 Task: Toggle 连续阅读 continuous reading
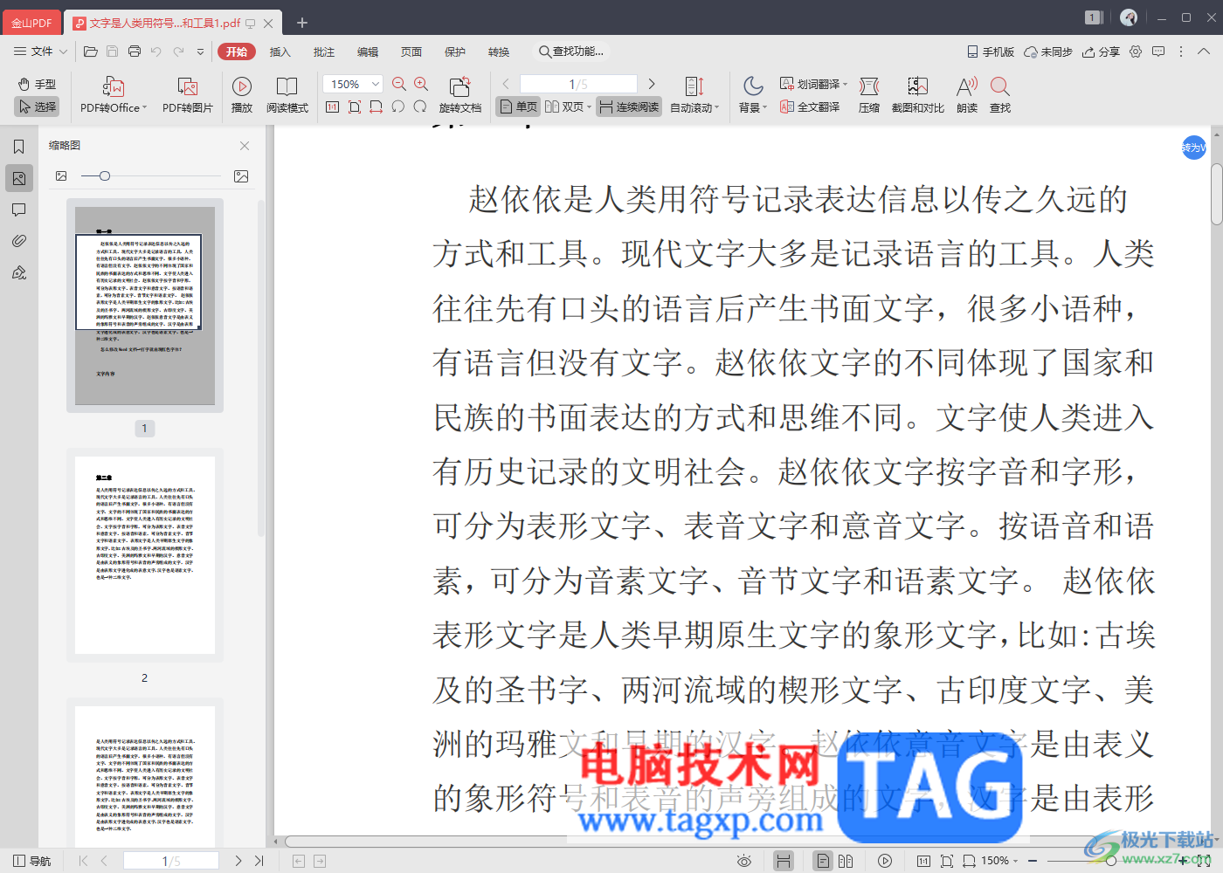(629, 107)
